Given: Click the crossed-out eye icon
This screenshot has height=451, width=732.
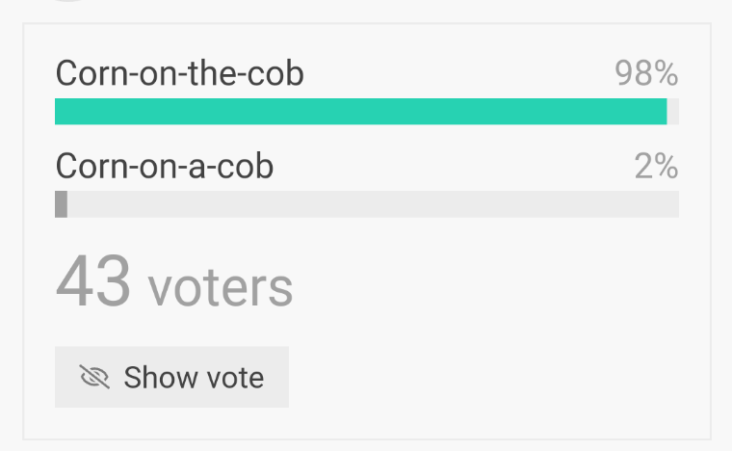Looking at the screenshot, I should click(94, 377).
